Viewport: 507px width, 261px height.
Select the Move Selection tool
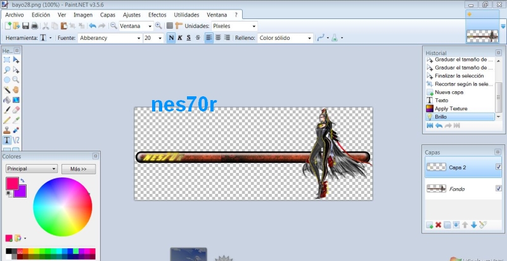[16, 70]
